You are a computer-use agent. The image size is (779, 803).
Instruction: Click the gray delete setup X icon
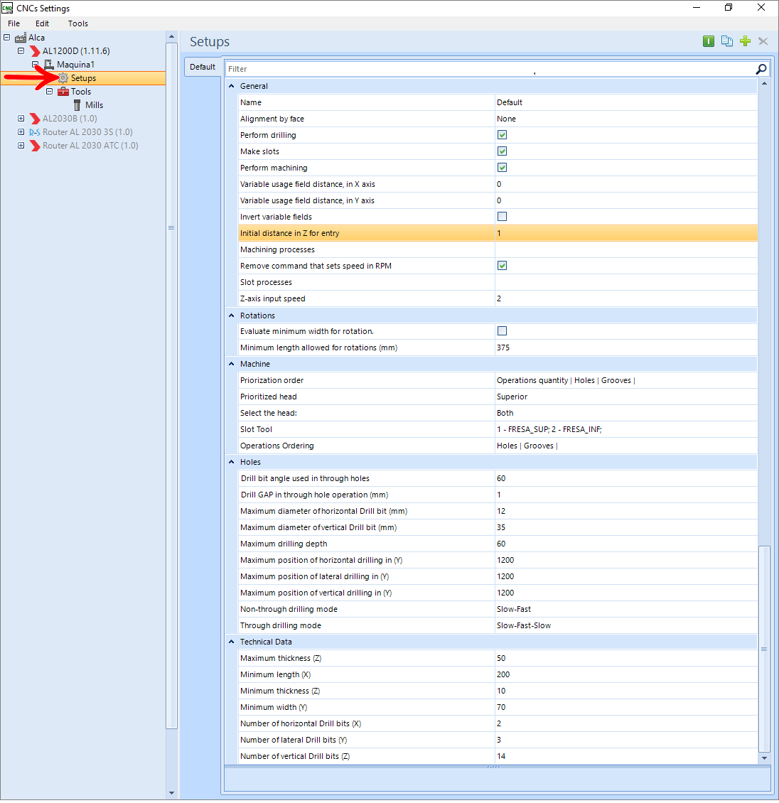point(763,41)
